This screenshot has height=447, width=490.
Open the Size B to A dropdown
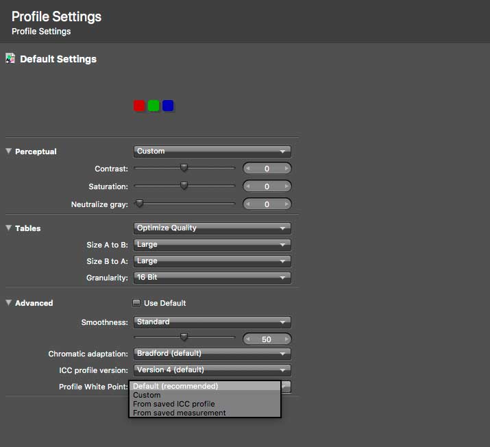tap(212, 261)
